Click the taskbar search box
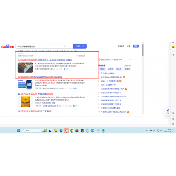Image resolution: width=176 pixels, height=176 pixels. [34, 131]
